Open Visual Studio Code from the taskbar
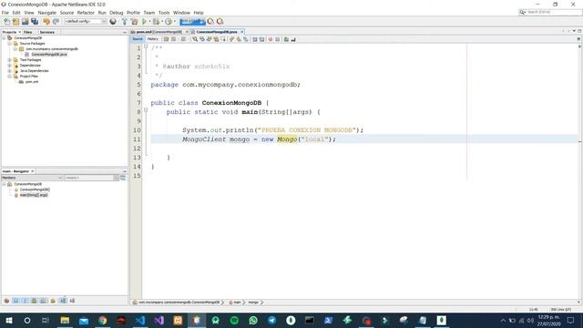Screen dimensions: 583x328 coord(140,320)
